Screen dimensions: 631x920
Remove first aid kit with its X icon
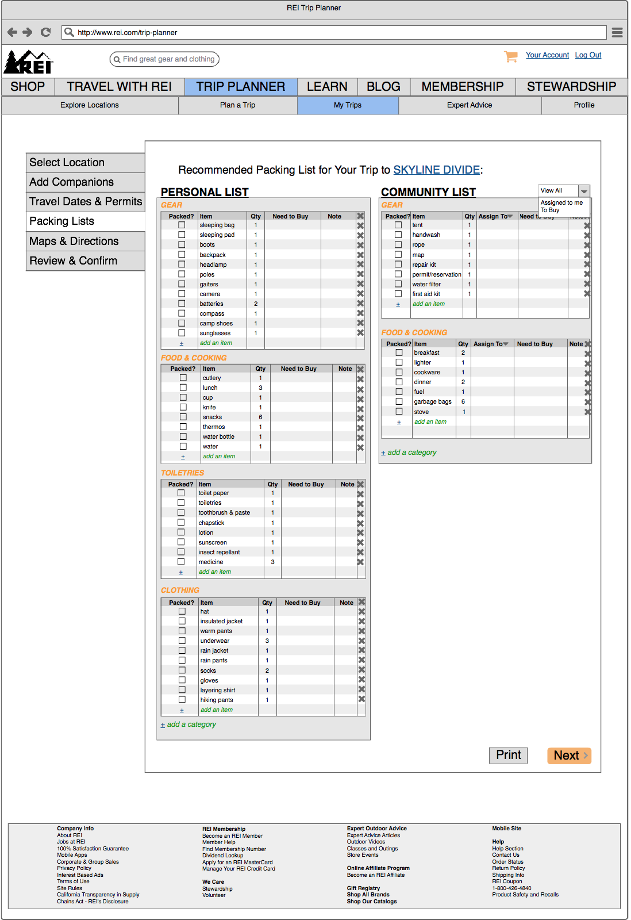point(587,294)
